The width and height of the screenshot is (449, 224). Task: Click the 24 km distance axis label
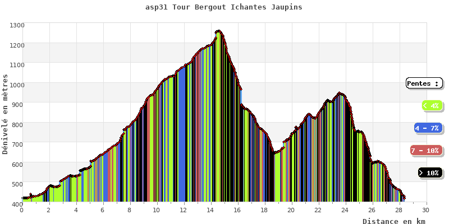[x=346, y=211]
